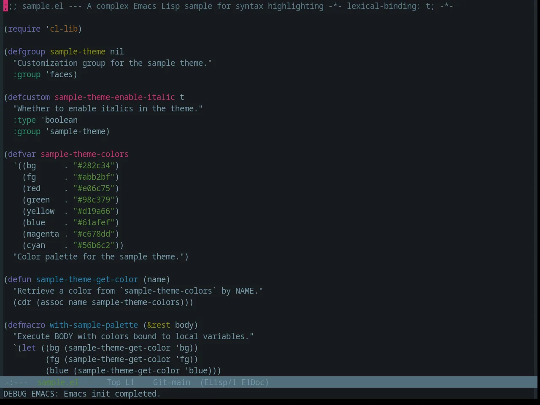Click the color string "#56b6c2"
This screenshot has height=405, width=540.
click(x=94, y=245)
